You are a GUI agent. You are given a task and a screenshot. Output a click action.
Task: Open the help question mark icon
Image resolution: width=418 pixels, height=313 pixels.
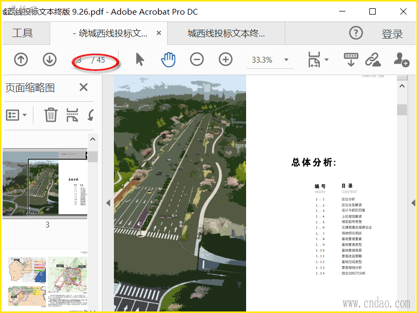tap(356, 33)
